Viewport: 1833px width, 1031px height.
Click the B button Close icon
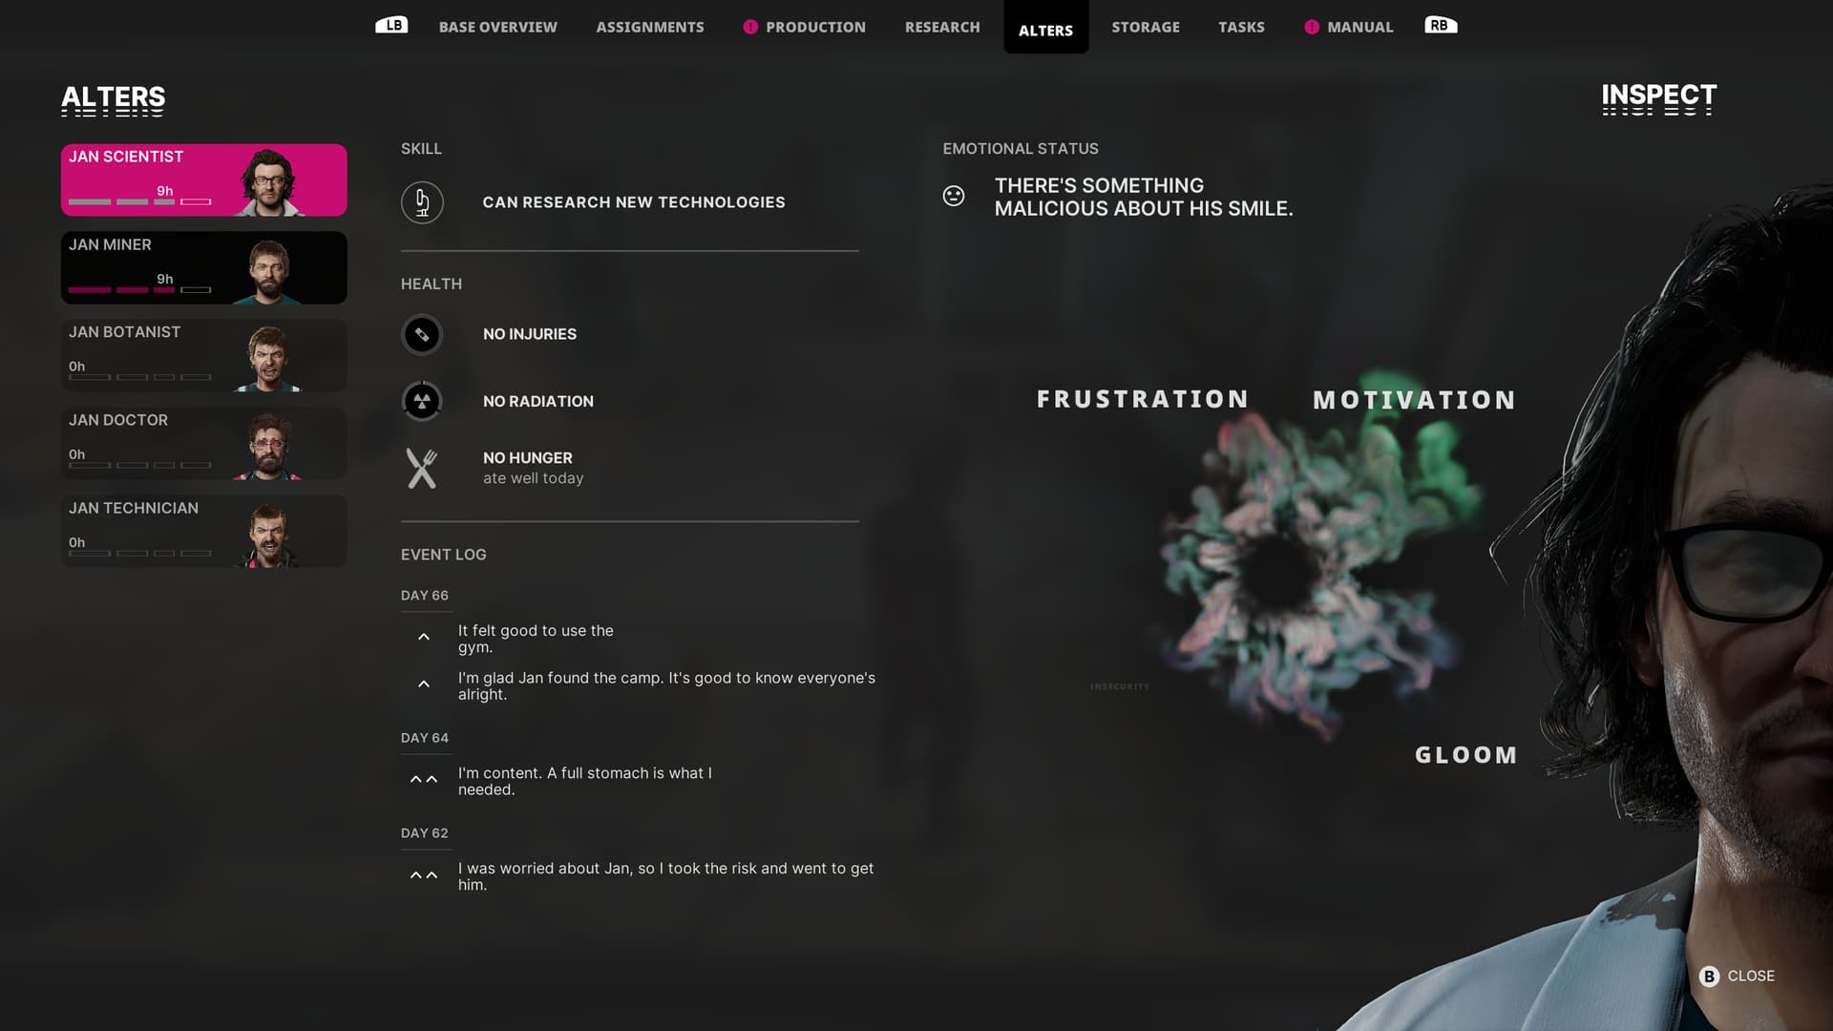1709,976
